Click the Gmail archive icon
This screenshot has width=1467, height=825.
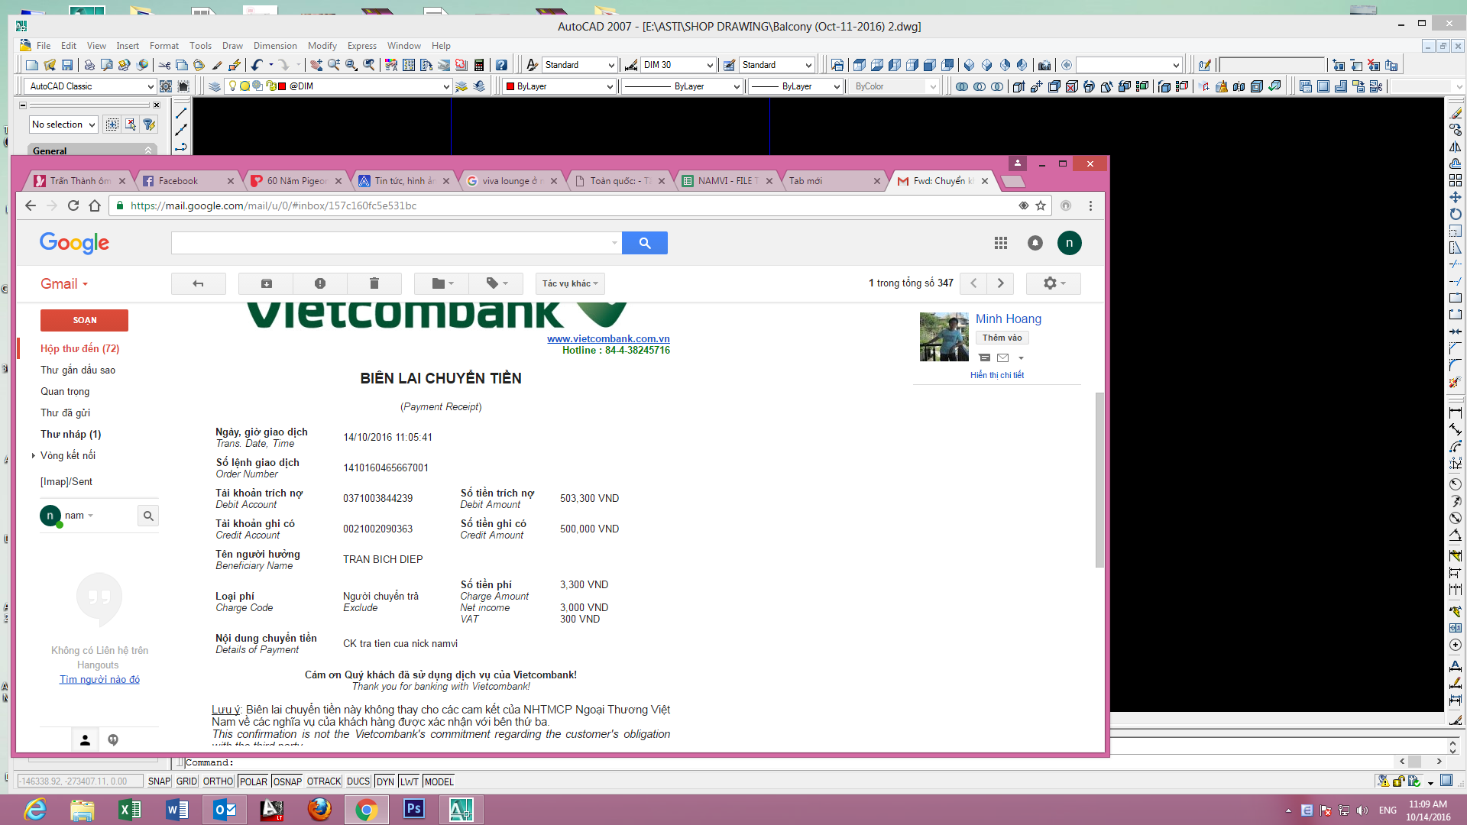266,283
